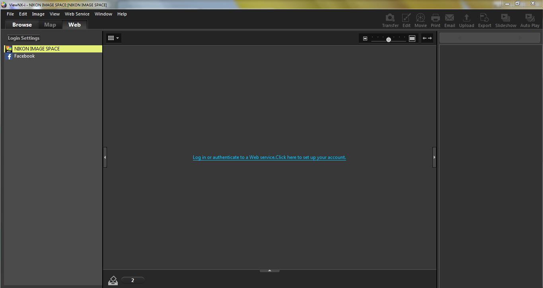Screen dimensions: 543x288
Task: Click the right panel navigation bar
Action: click(x=490, y=38)
